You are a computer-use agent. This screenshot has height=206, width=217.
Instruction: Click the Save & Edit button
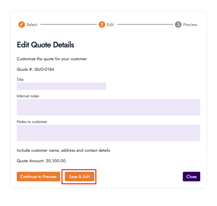click(x=79, y=177)
